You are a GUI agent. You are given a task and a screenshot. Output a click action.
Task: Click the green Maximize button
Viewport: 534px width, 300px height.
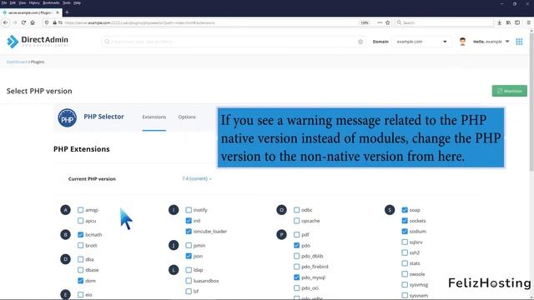[x=510, y=91]
